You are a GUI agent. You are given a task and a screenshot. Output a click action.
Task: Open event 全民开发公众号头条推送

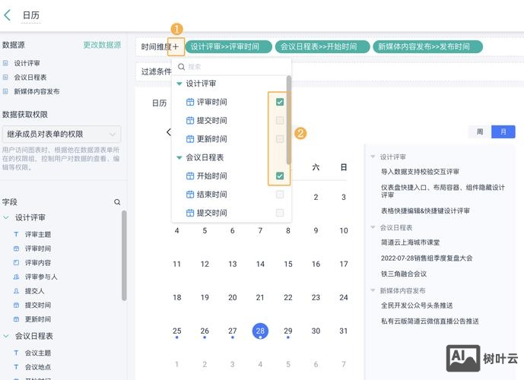coord(417,306)
